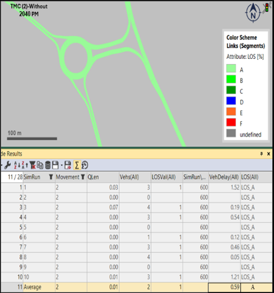Close the Node Results panel
Screen dimensions: 274x293
[x=269, y=154]
